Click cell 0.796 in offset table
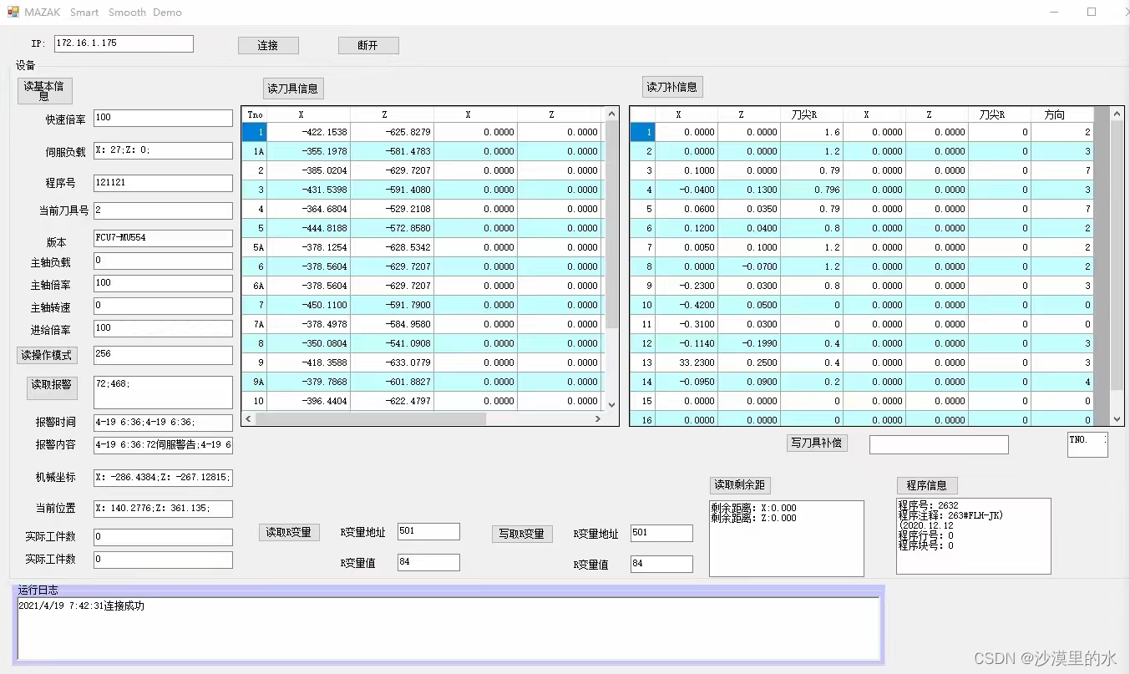 click(x=812, y=190)
